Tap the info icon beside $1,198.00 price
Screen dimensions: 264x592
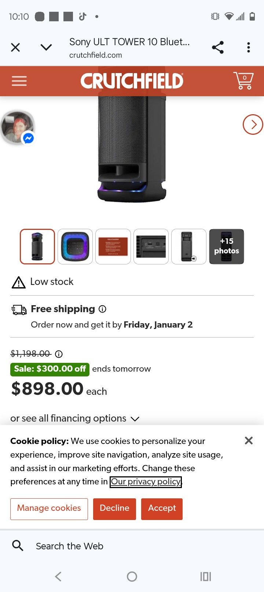click(59, 354)
